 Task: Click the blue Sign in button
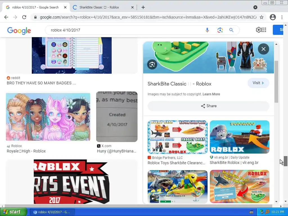click(x=278, y=30)
